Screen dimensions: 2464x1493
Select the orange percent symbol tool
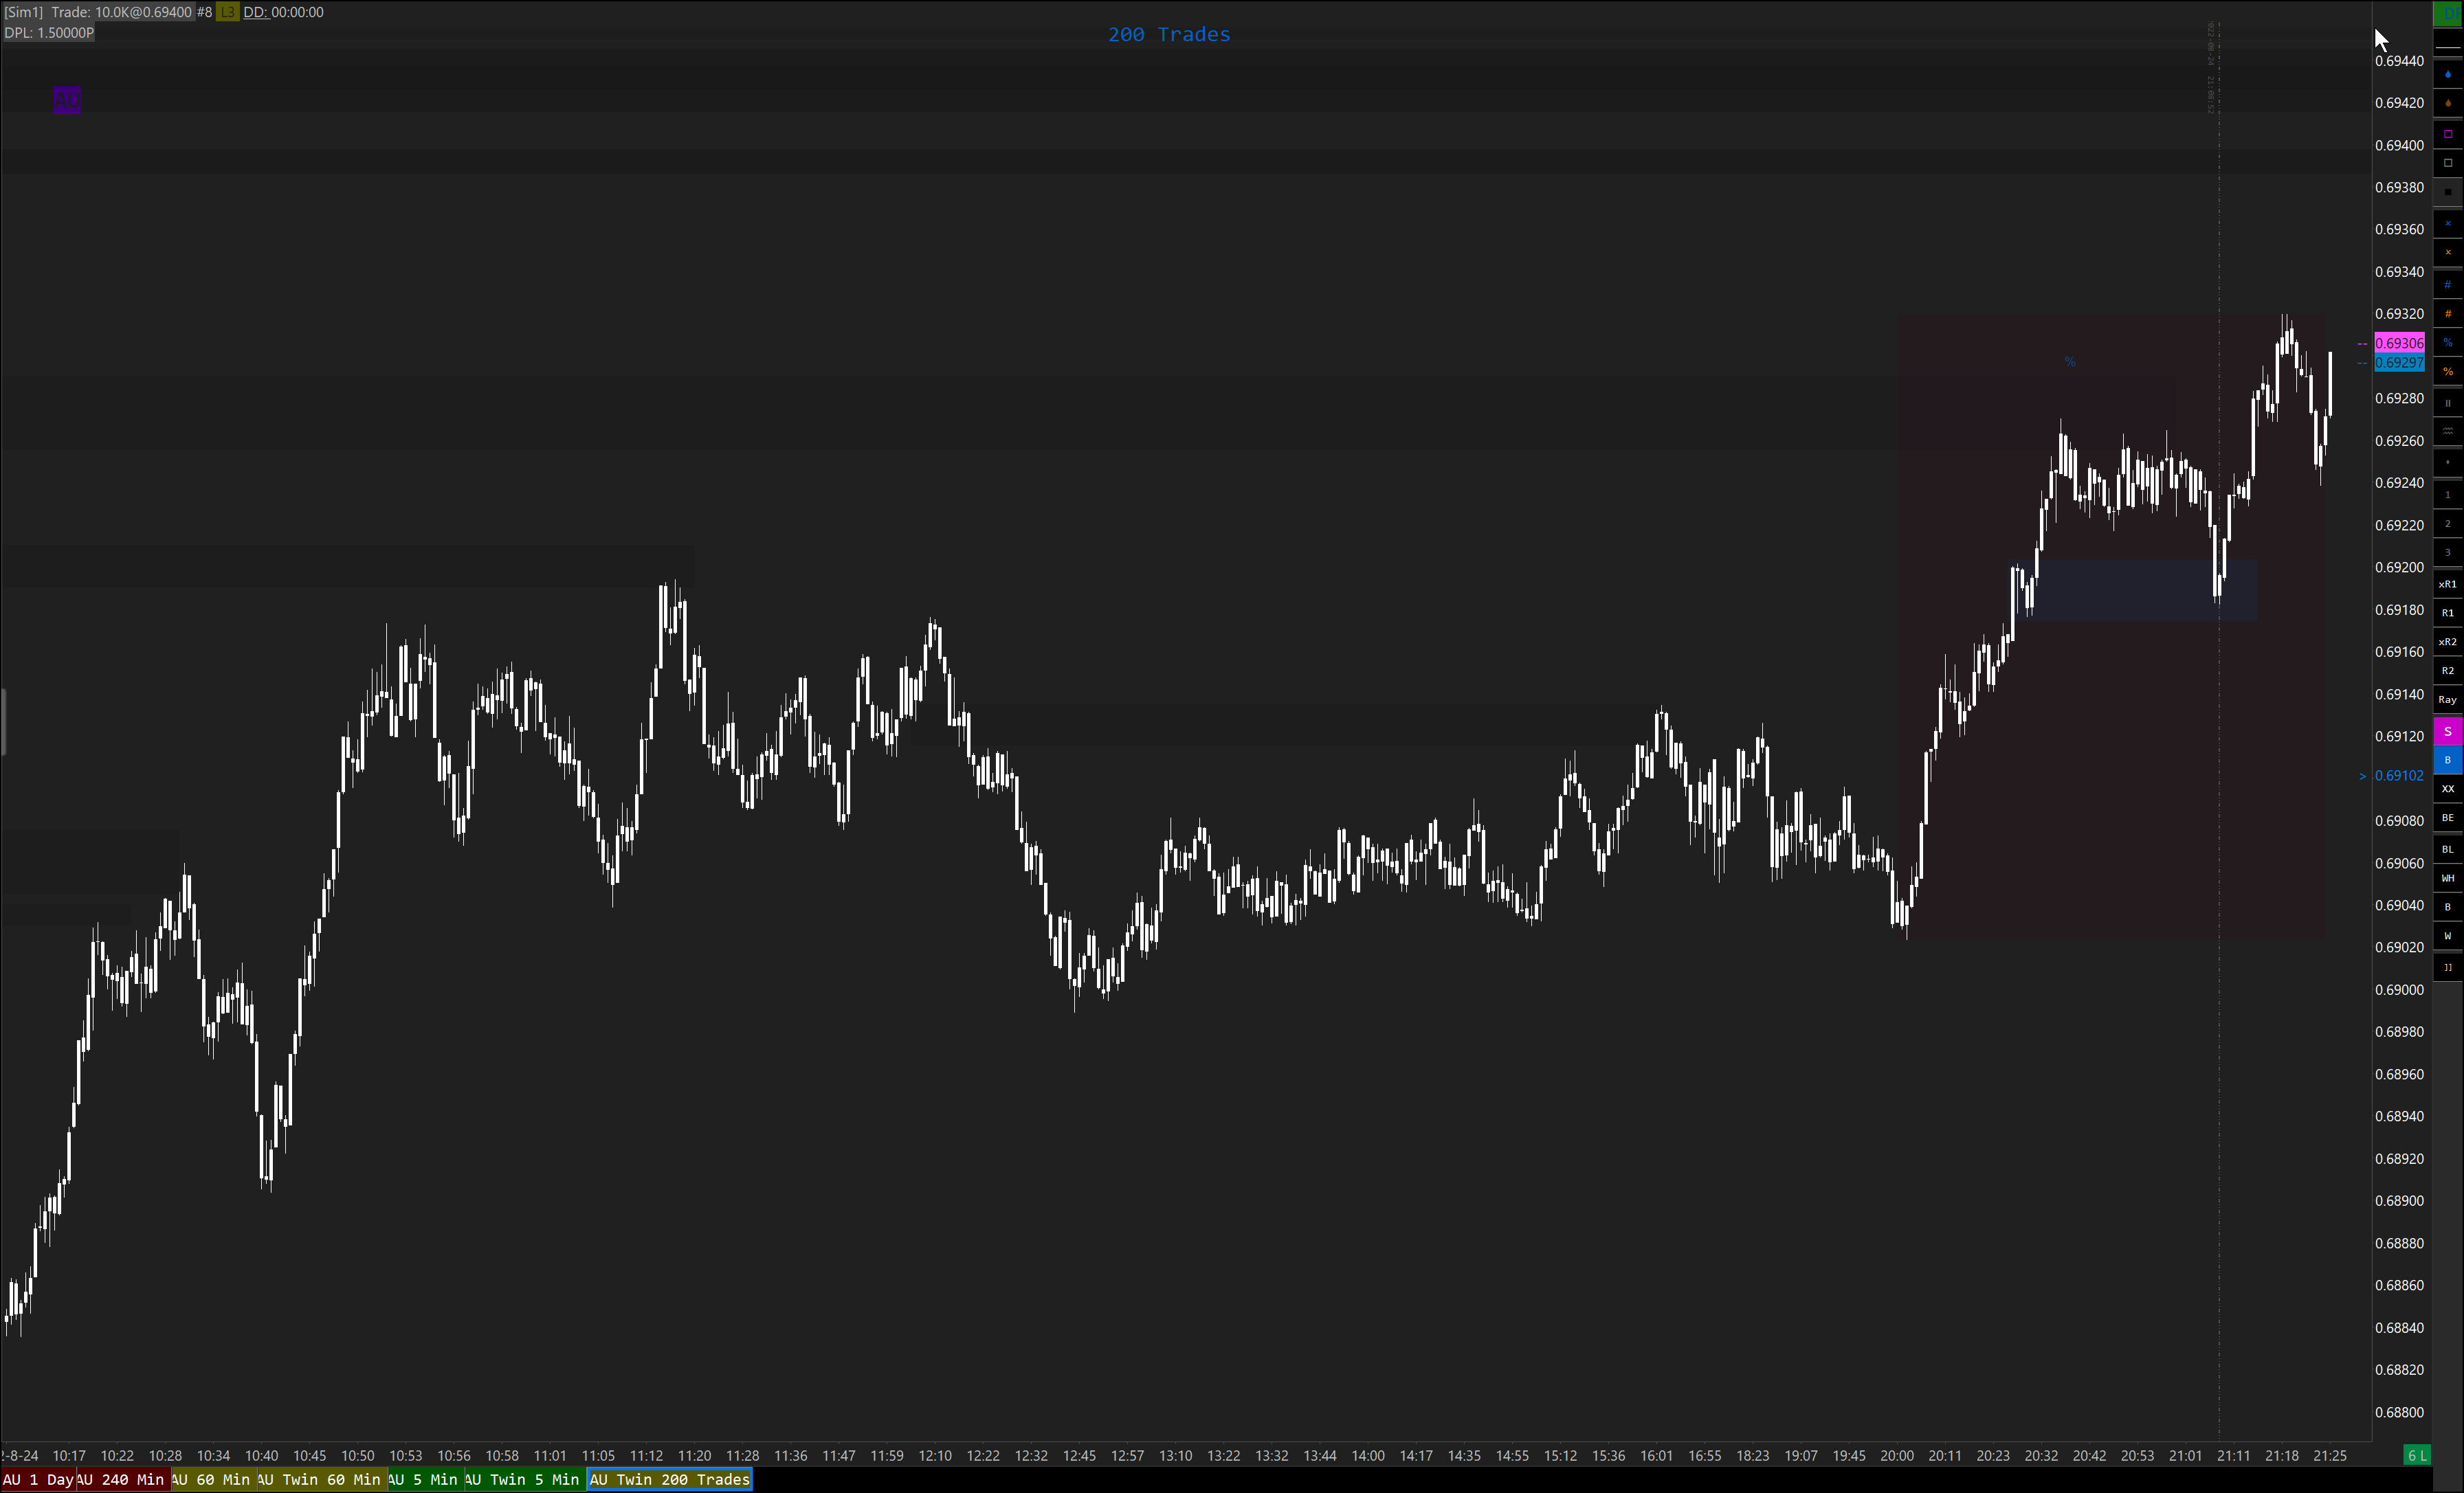(2447, 372)
